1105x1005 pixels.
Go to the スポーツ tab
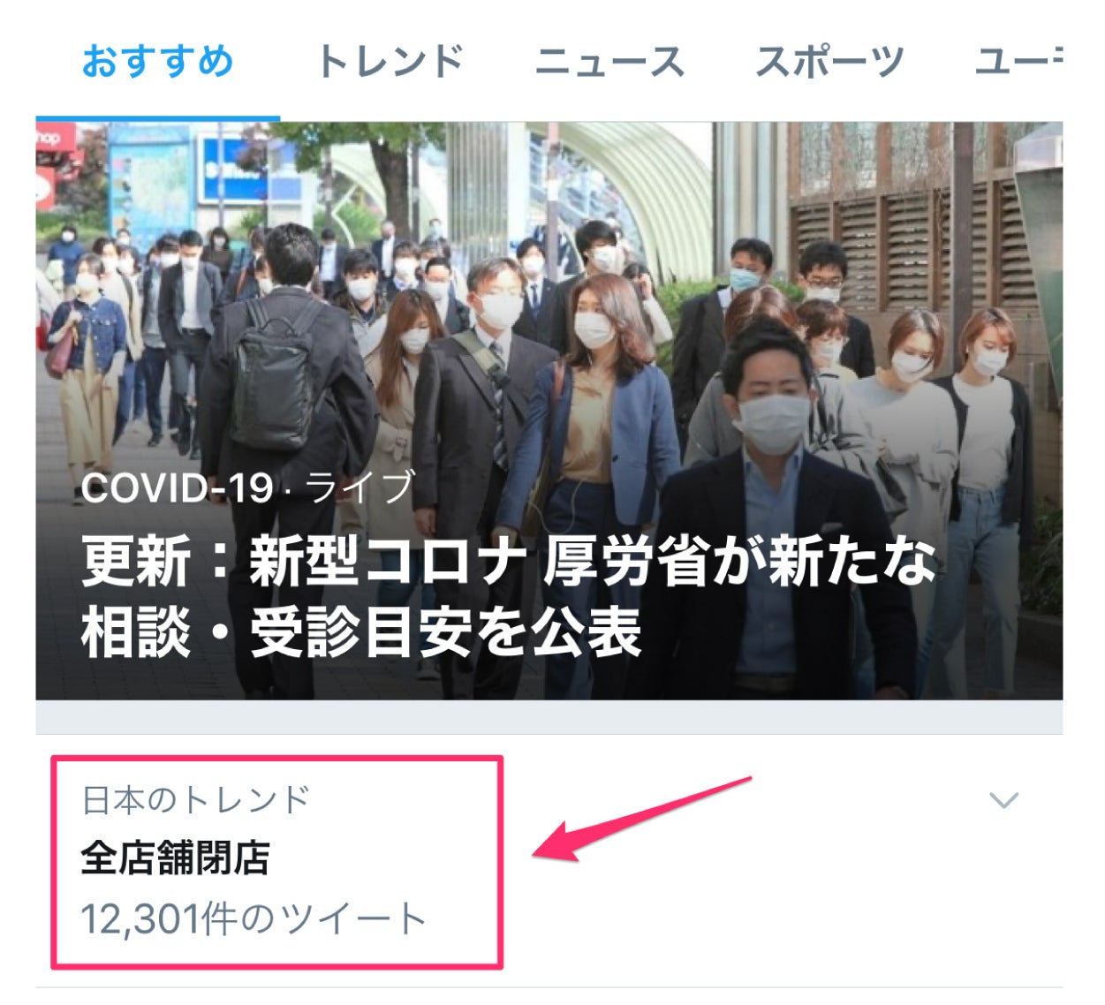tap(829, 62)
